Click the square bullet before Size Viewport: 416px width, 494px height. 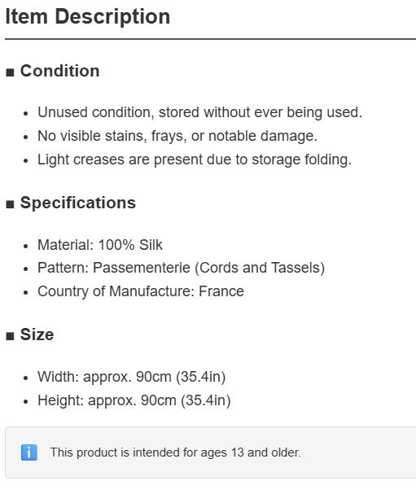10,336
